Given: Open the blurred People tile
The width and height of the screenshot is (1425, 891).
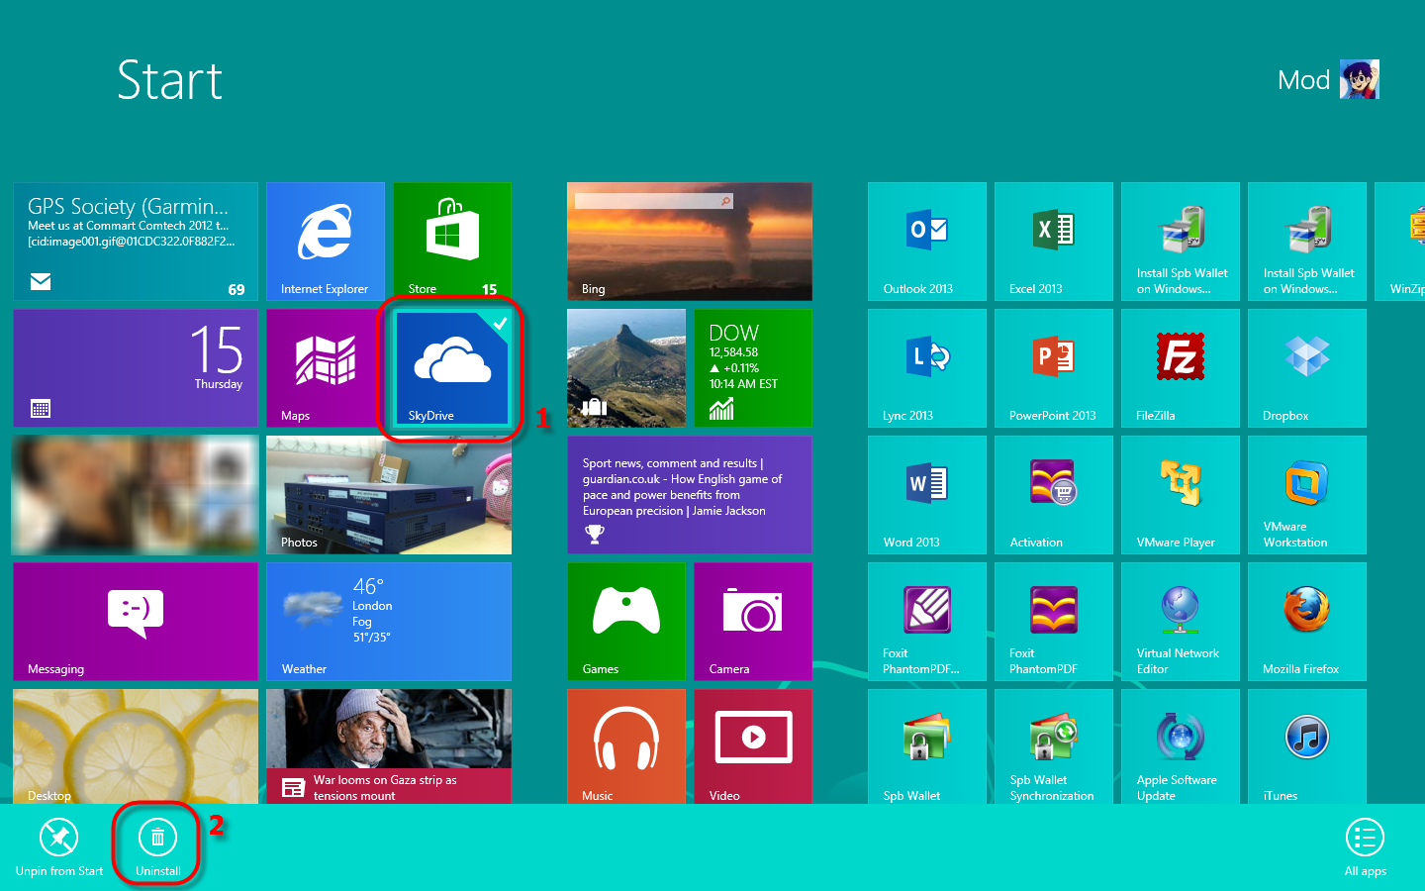Looking at the screenshot, I should click(x=136, y=495).
